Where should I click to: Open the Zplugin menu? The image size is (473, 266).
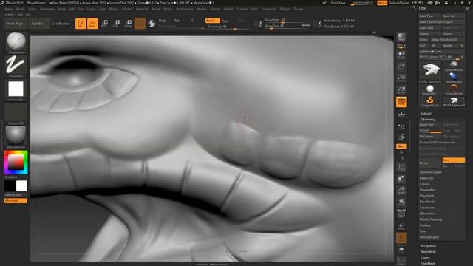click(285, 9)
